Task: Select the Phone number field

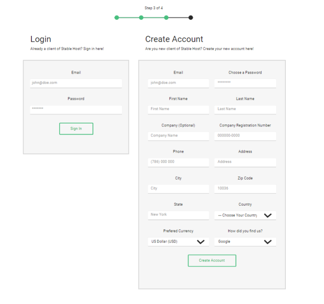Action: tap(178, 162)
